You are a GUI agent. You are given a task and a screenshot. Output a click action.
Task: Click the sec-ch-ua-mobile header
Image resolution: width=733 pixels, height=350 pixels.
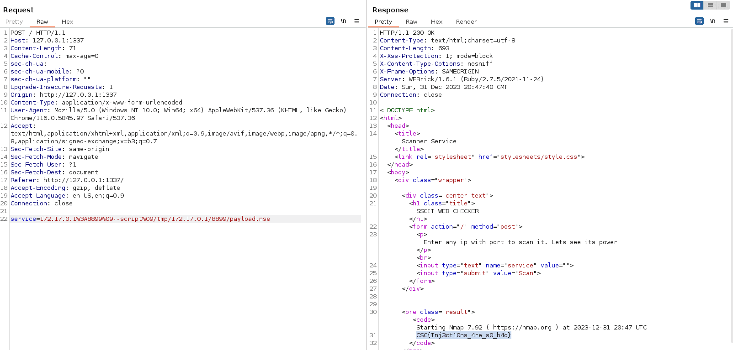(47, 72)
